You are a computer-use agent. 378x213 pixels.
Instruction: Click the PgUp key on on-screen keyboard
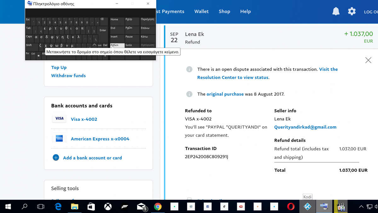pyautogui.click(x=132, y=21)
